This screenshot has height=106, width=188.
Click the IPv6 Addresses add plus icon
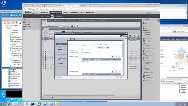pyautogui.click(x=112, y=72)
